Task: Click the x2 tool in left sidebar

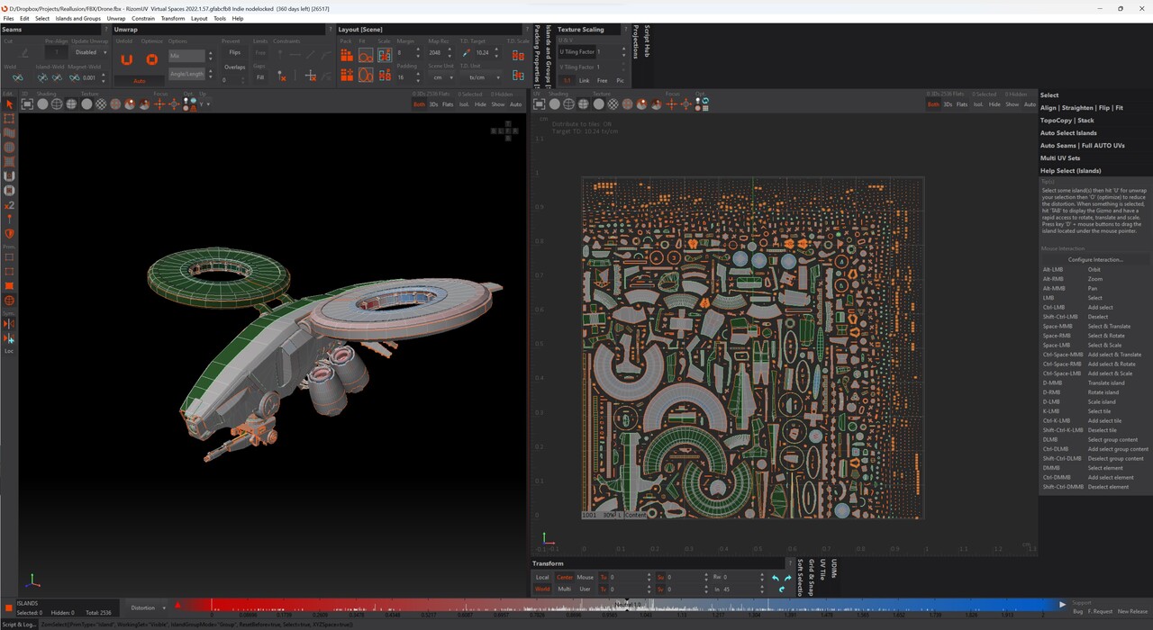Action: [x=10, y=205]
